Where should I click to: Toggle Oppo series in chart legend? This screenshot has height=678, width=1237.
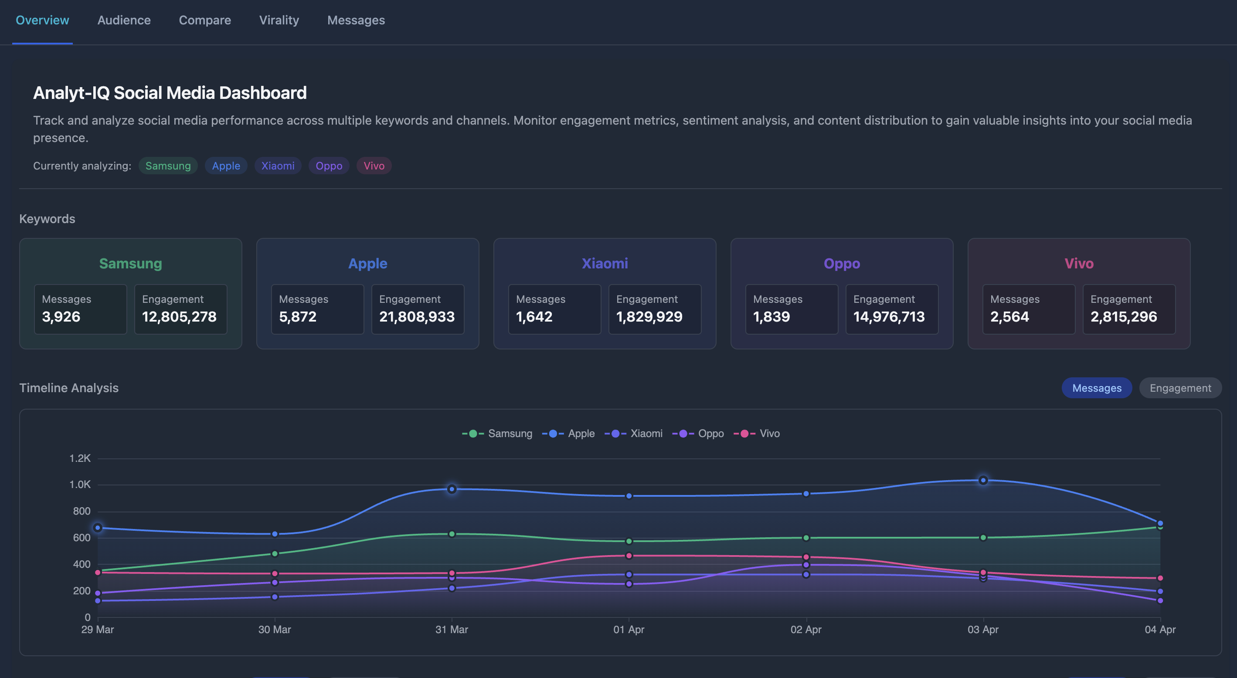pos(698,434)
